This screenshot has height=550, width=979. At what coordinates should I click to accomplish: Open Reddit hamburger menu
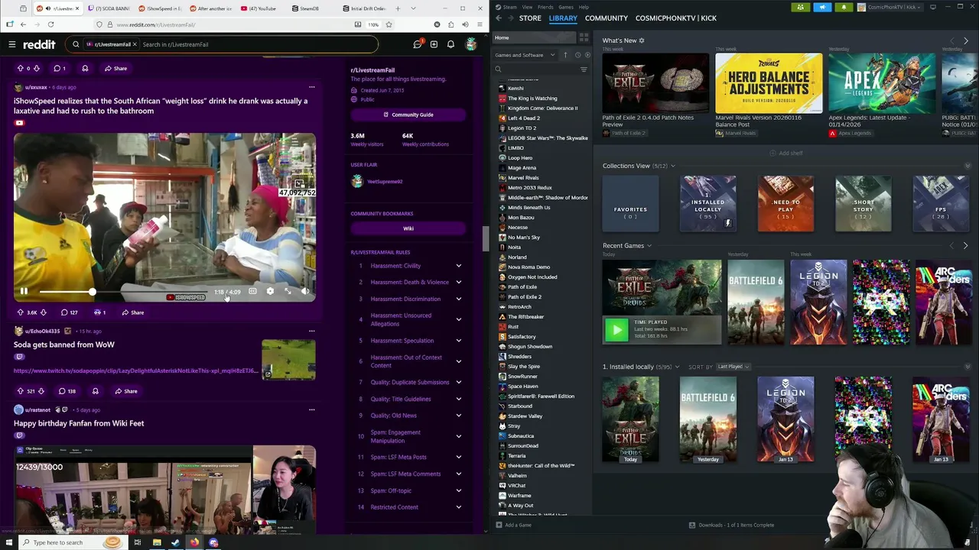point(12,44)
